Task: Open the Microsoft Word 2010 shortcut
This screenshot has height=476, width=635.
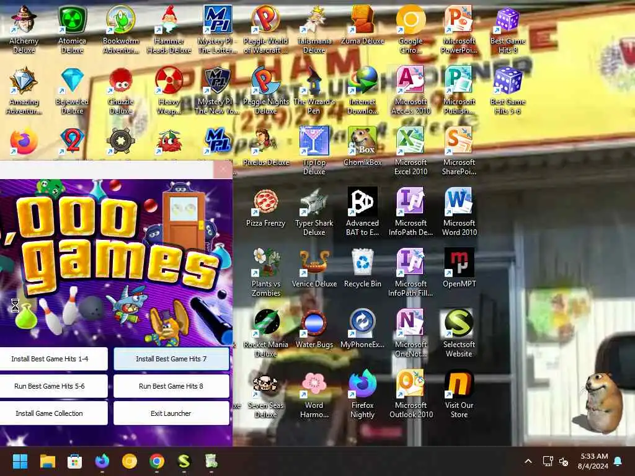Action: 460,212
